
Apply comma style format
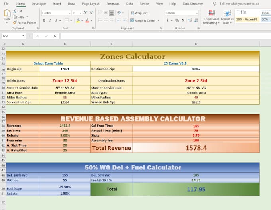(x=183, y=21)
